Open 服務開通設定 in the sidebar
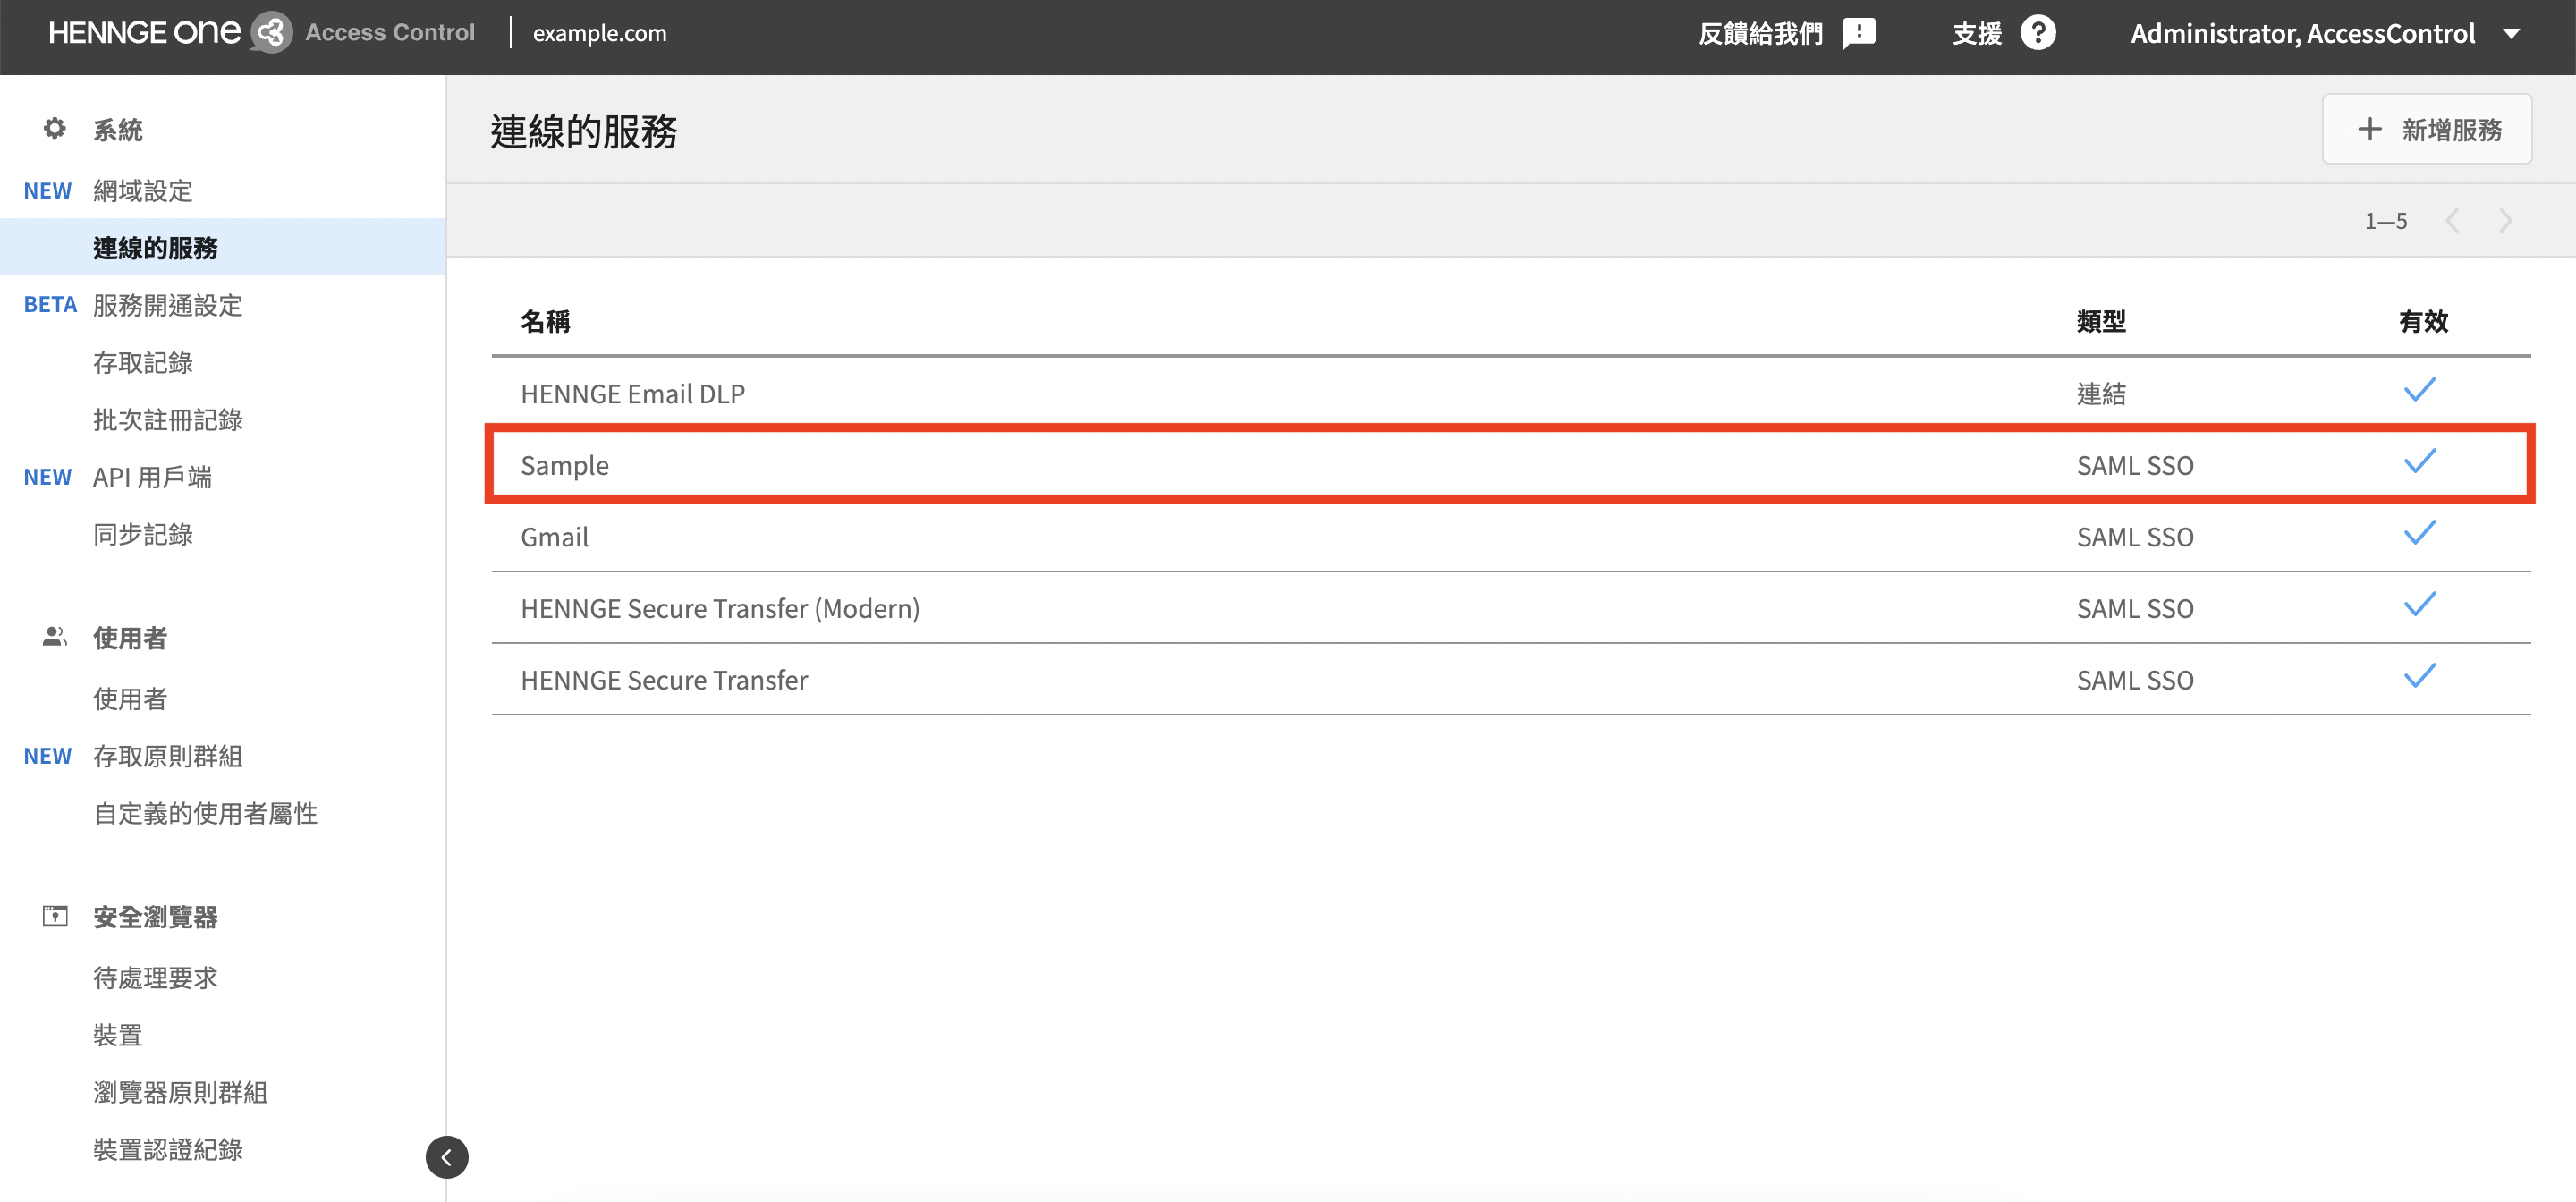 click(168, 305)
